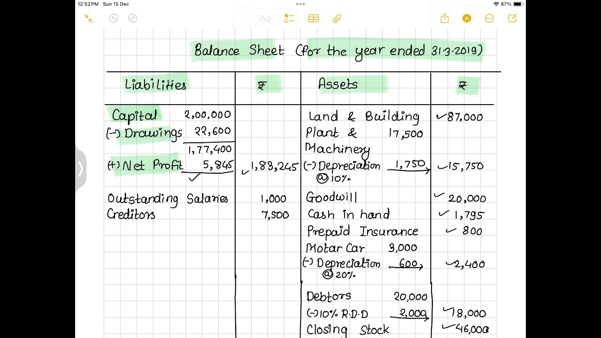Image resolution: width=601 pixels, height=338 pixels.
Task: Select the "Liabilities" column heading
Action: click(x=155, y=84)
